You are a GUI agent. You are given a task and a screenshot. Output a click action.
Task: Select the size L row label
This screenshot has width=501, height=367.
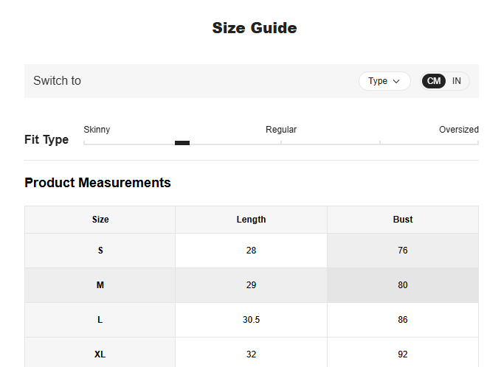tap(100, 320)
